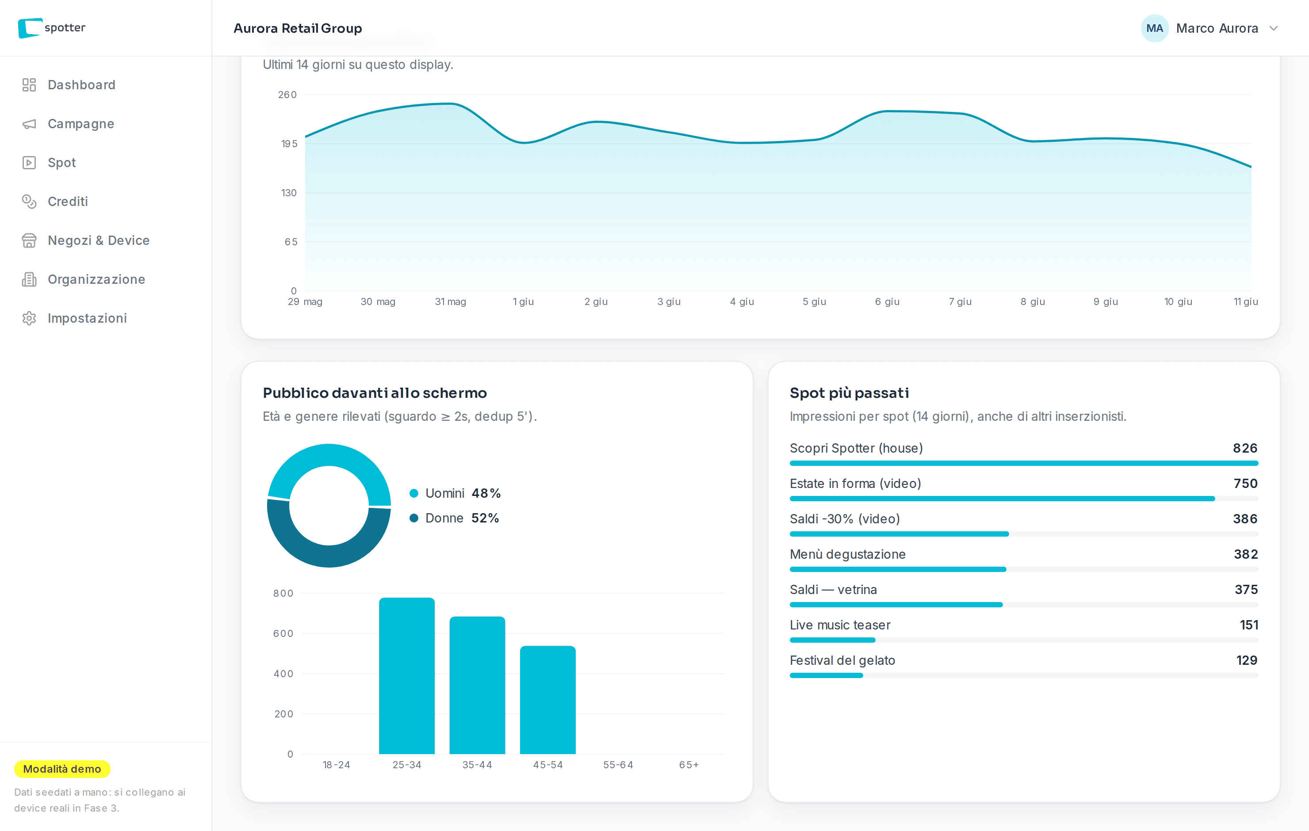Open the Impostazioni gear icon

coord(29,318)
